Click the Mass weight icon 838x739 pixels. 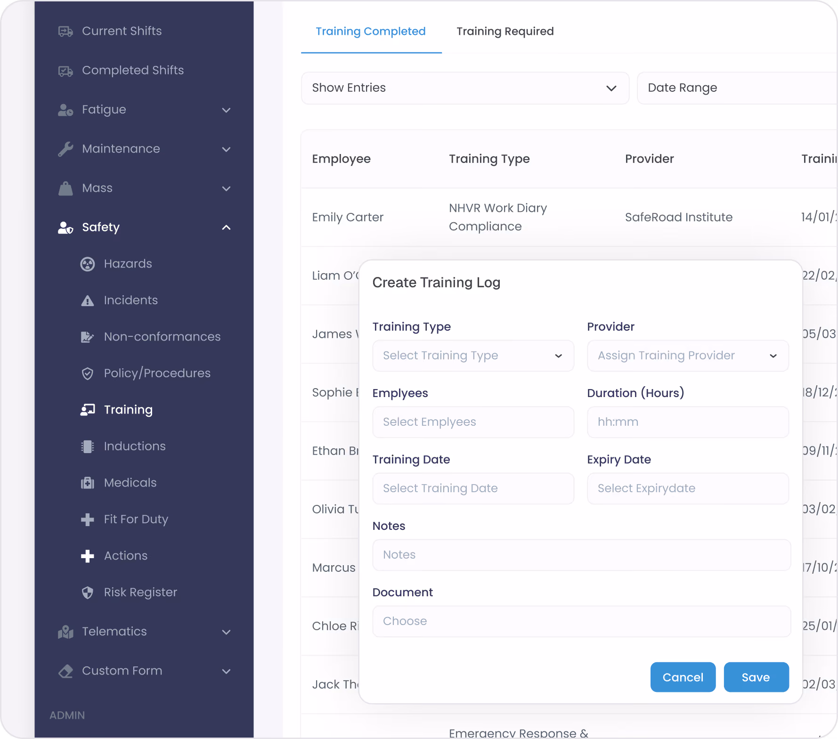(65, 188)
